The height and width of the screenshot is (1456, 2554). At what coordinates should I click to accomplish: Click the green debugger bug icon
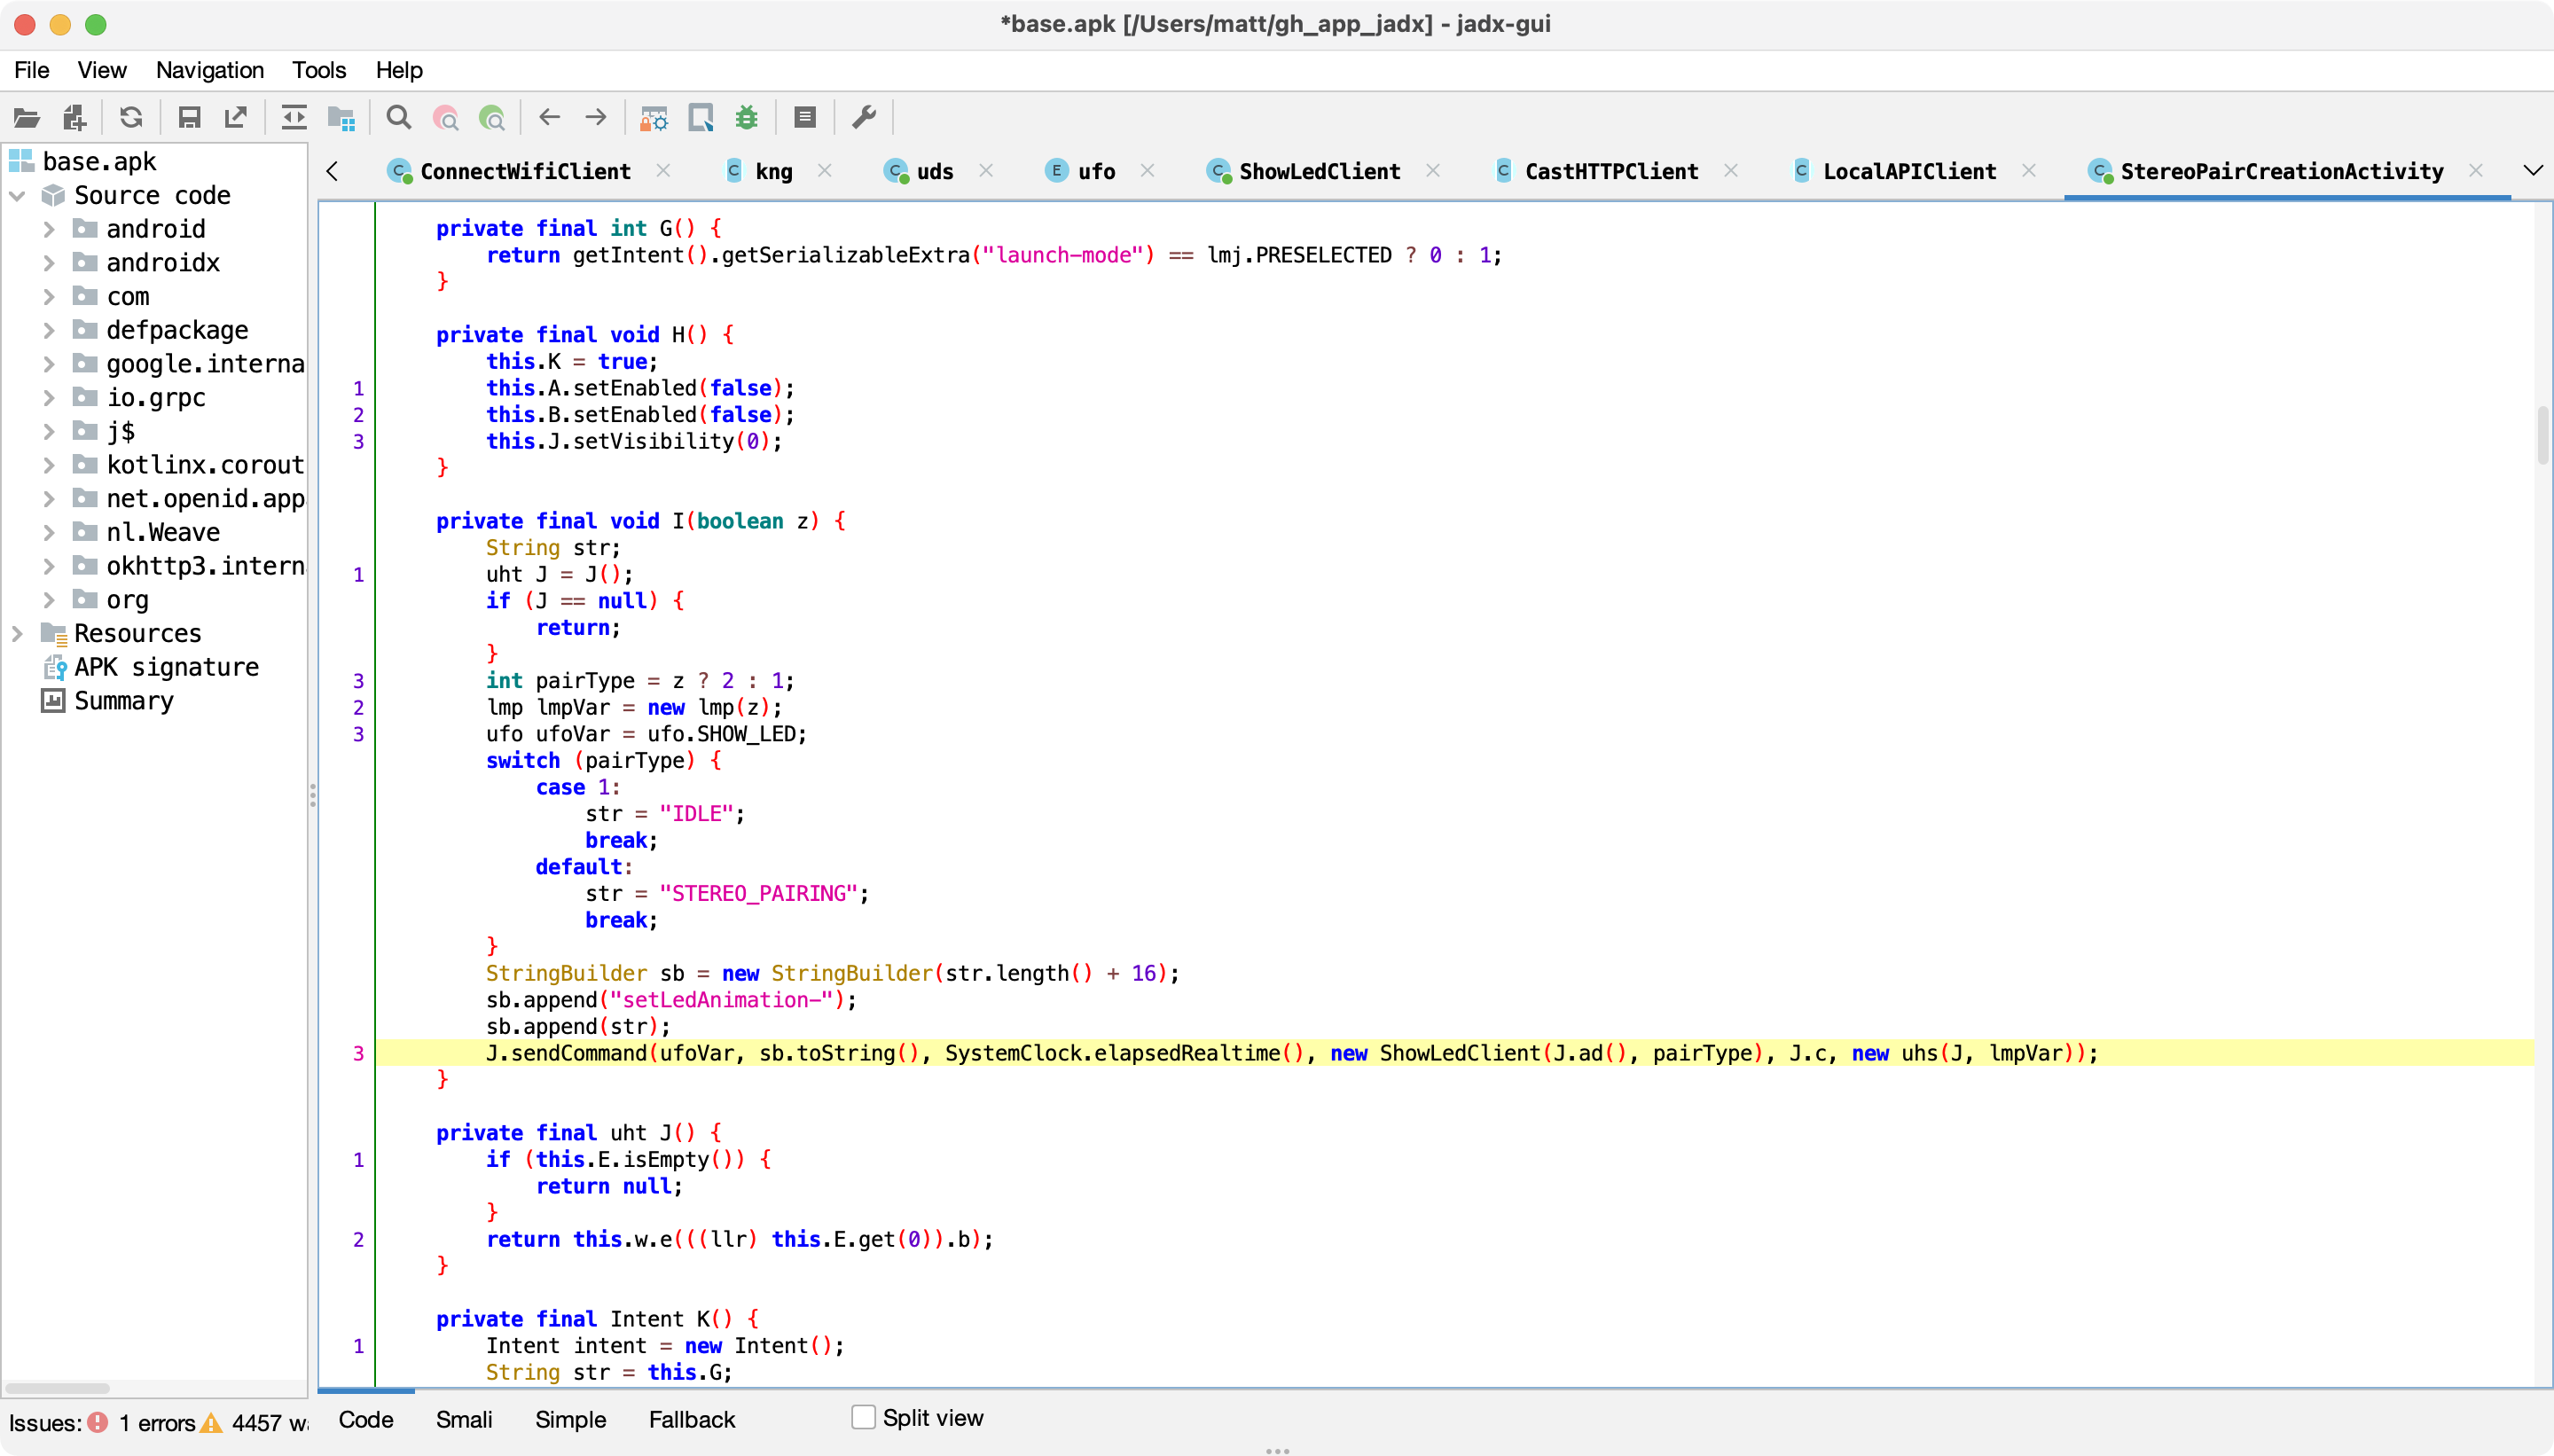coord(747,118)
